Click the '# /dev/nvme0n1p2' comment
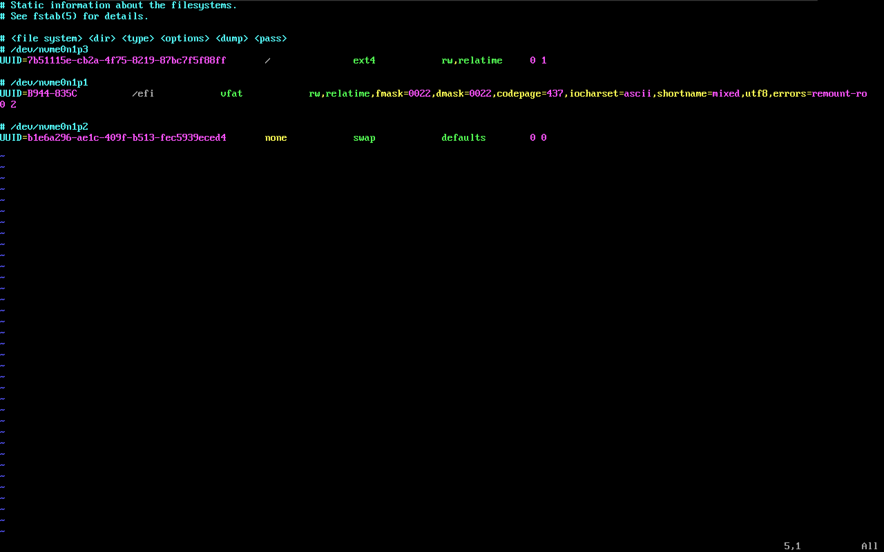 click(44, 127)
